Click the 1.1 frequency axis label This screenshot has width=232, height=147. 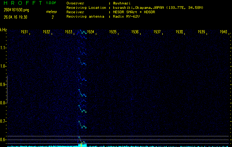click(3, 48)
